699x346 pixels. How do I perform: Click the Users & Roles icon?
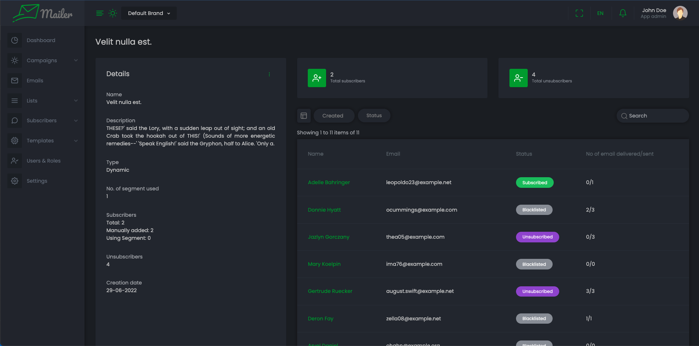pyautogui.click(x=15, y=161)
